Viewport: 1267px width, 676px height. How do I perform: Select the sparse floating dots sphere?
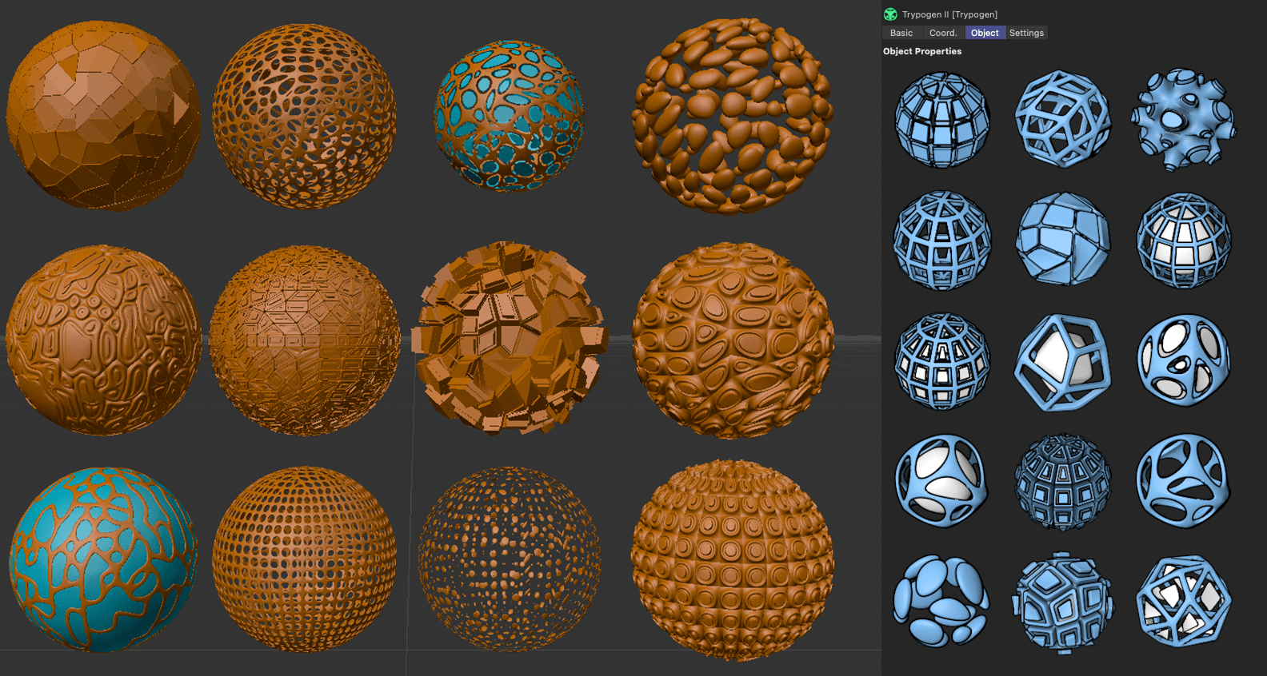[x=510, y=559]
